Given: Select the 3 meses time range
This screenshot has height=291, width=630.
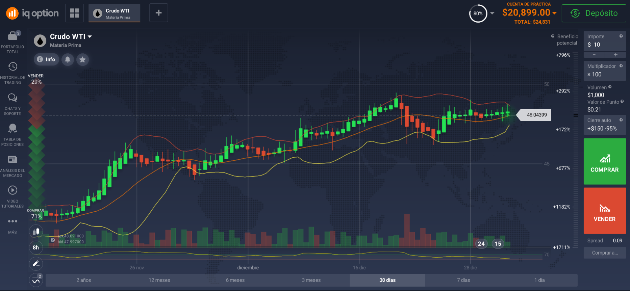Looking at the screenshot, I should tap(311, 280).
